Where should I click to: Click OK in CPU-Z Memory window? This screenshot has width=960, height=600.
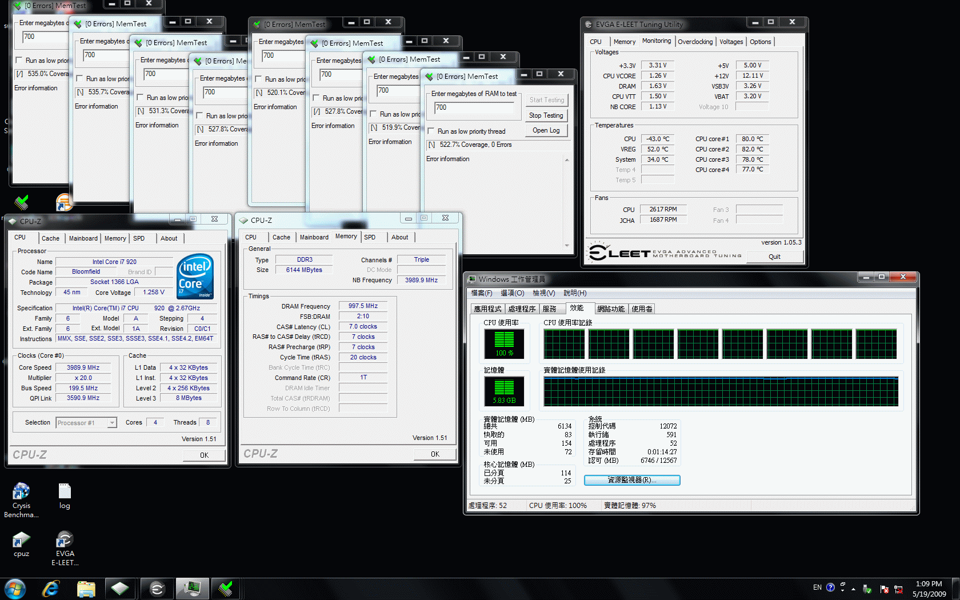click(435, 454)
